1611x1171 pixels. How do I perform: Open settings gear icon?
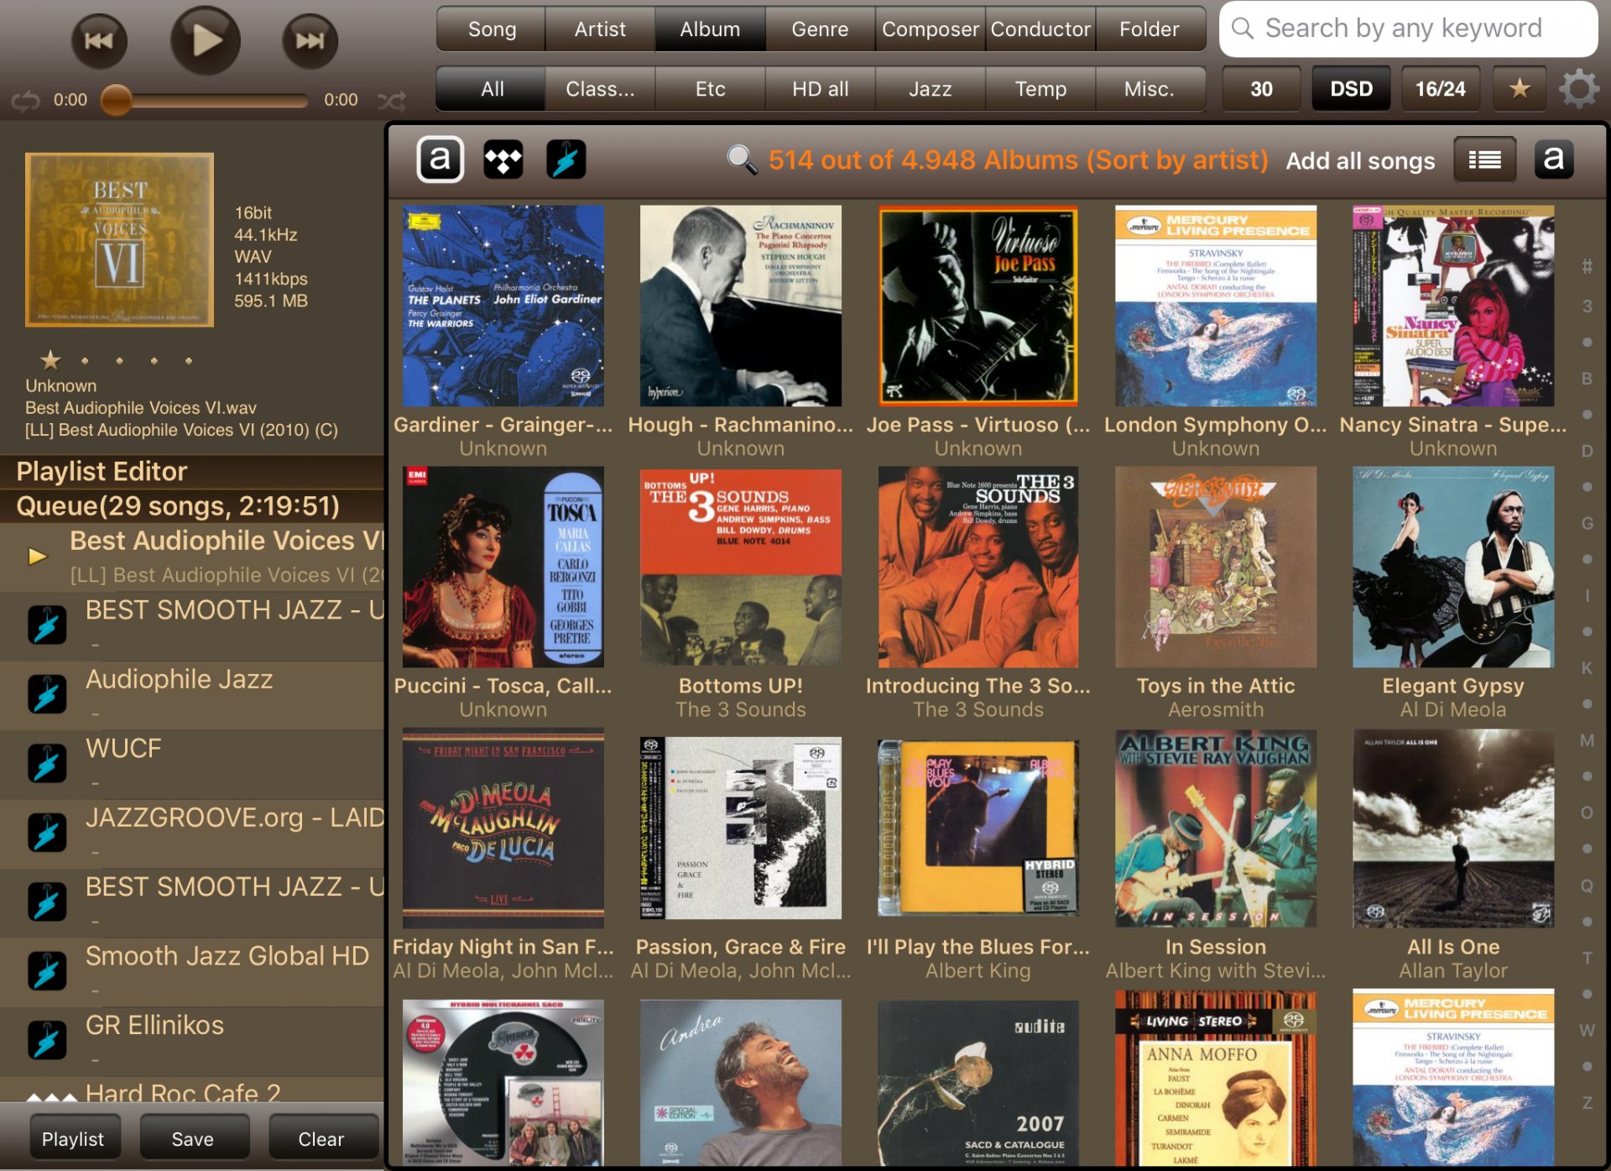[1578, 88]
